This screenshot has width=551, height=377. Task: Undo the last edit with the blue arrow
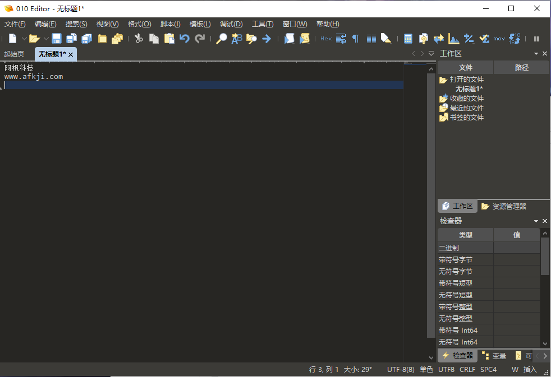click(x=185, y=39)
